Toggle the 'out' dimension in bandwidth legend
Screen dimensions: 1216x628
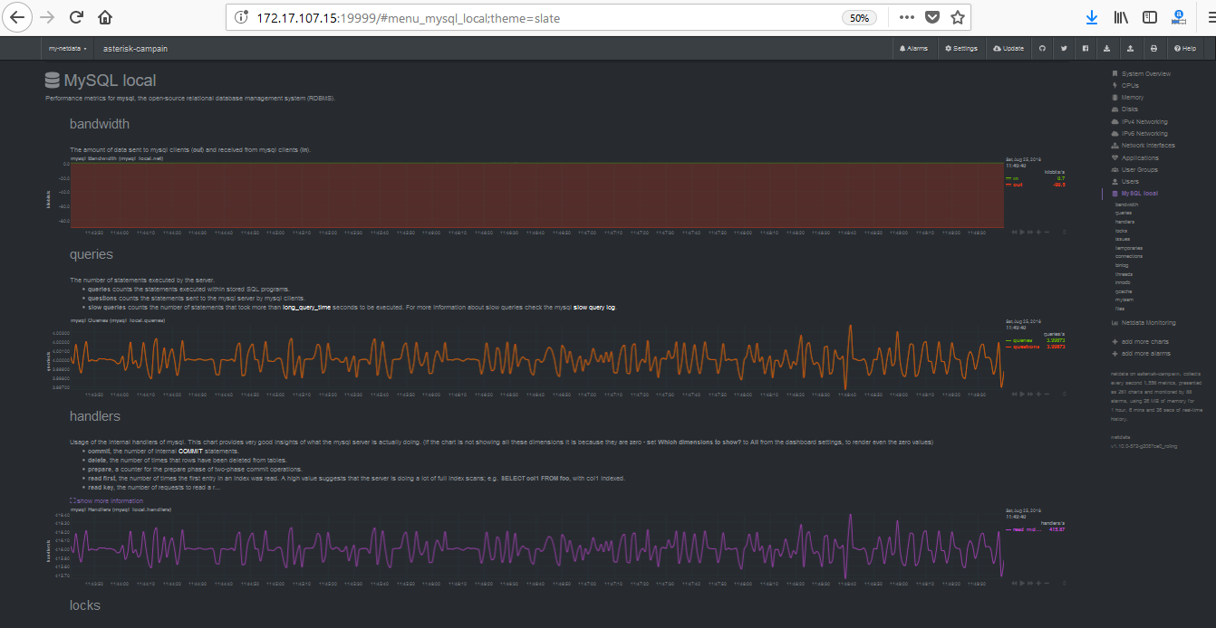pos(1017,185)
